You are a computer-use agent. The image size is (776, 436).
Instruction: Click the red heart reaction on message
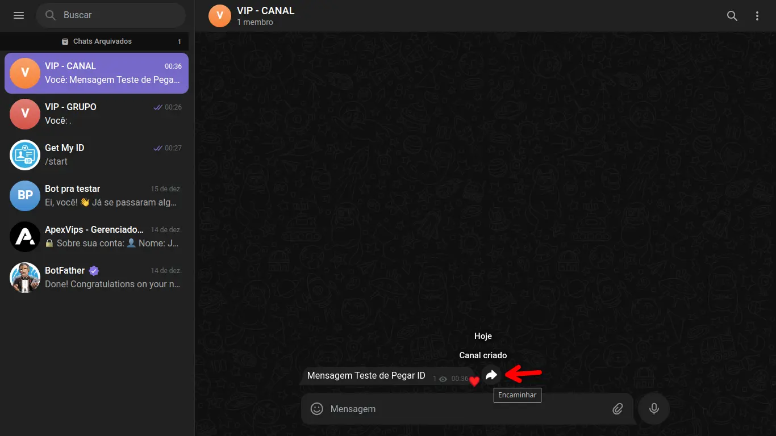point(474,381)
